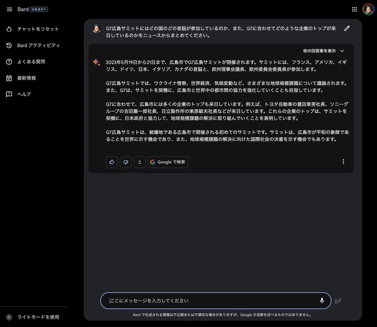Viewport: 377px width, 327px height.
Task: Give the response a thumbs up
Action: coord(112,162)
